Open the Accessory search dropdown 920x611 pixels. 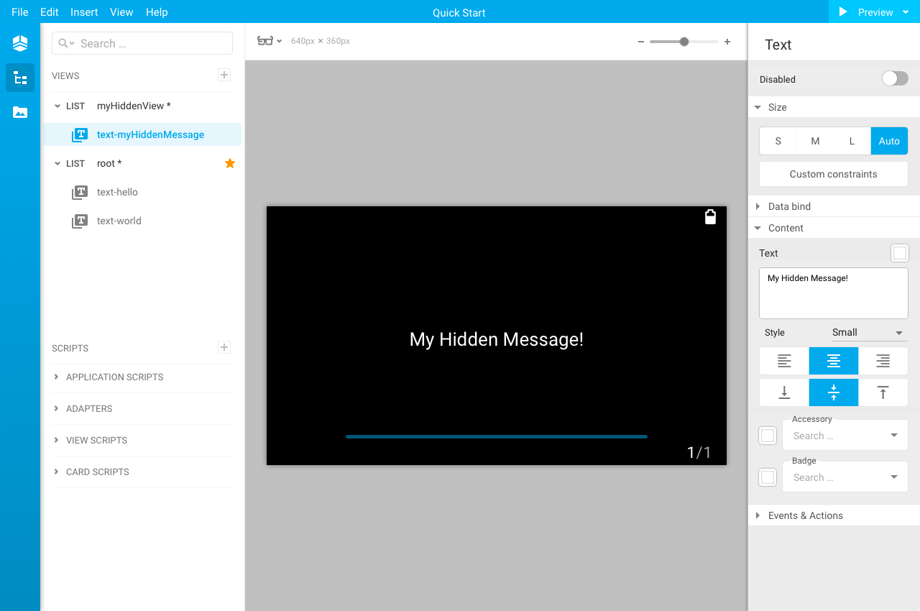(x=845, y=436)
